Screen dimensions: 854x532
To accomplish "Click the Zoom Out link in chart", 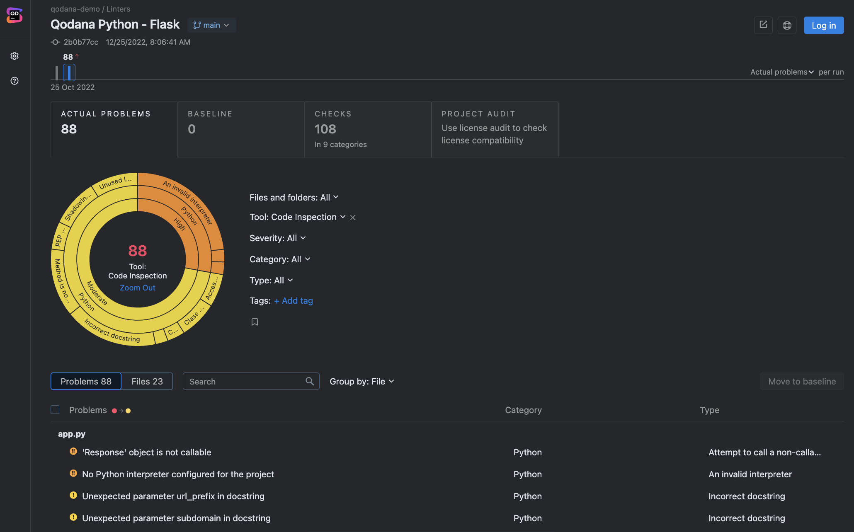I will [138, 288].
